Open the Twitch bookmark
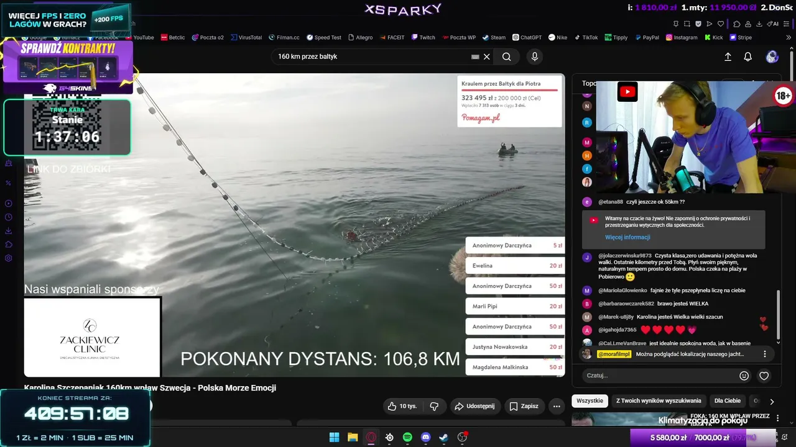Image resolution: width=796 pixels, height=447 pixels. click(423, 37)
